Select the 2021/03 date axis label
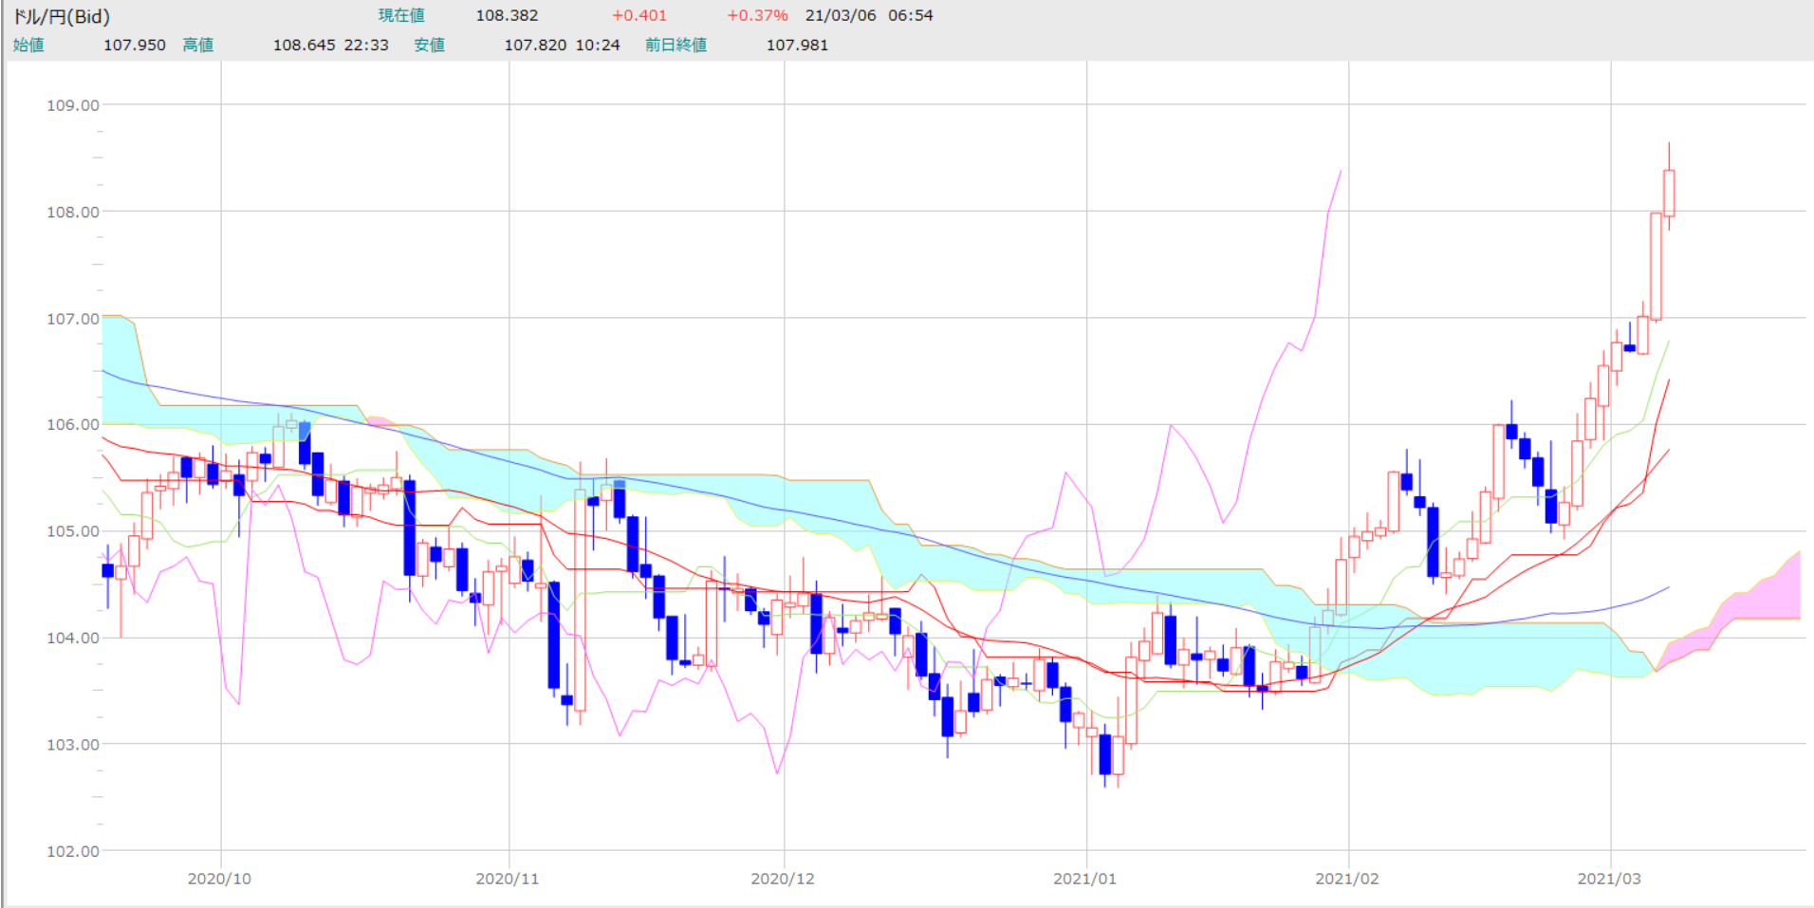Viewport: 1814px width, 908px height. pos(1609,879)
